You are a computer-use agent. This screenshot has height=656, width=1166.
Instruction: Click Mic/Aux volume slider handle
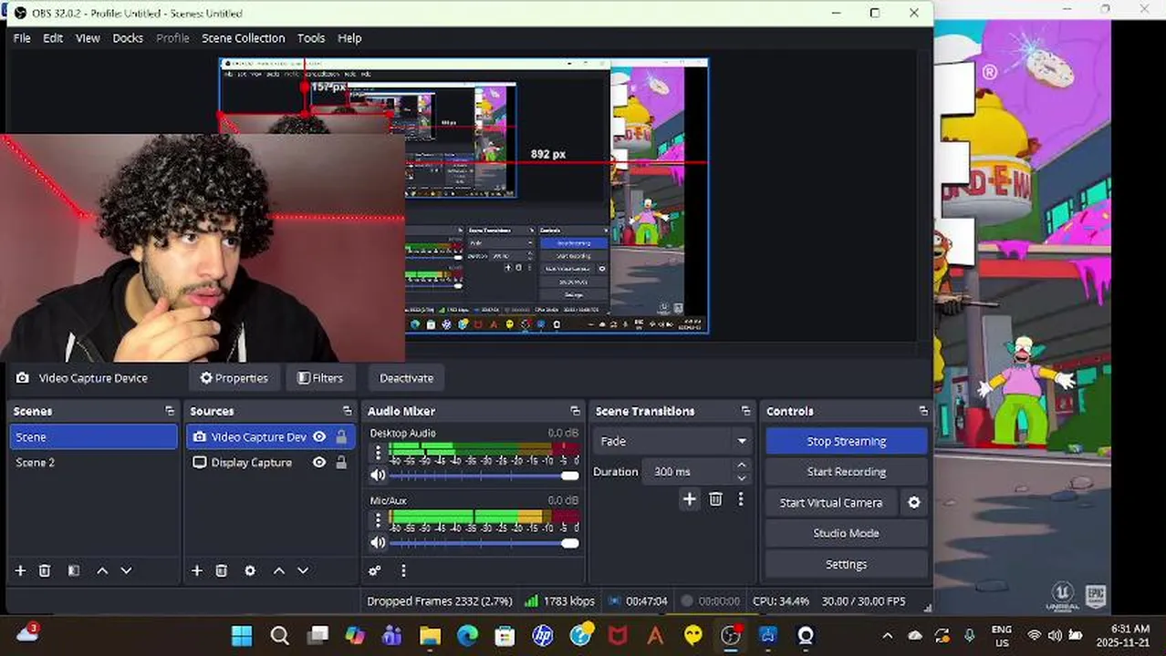(x=570, y=543)
